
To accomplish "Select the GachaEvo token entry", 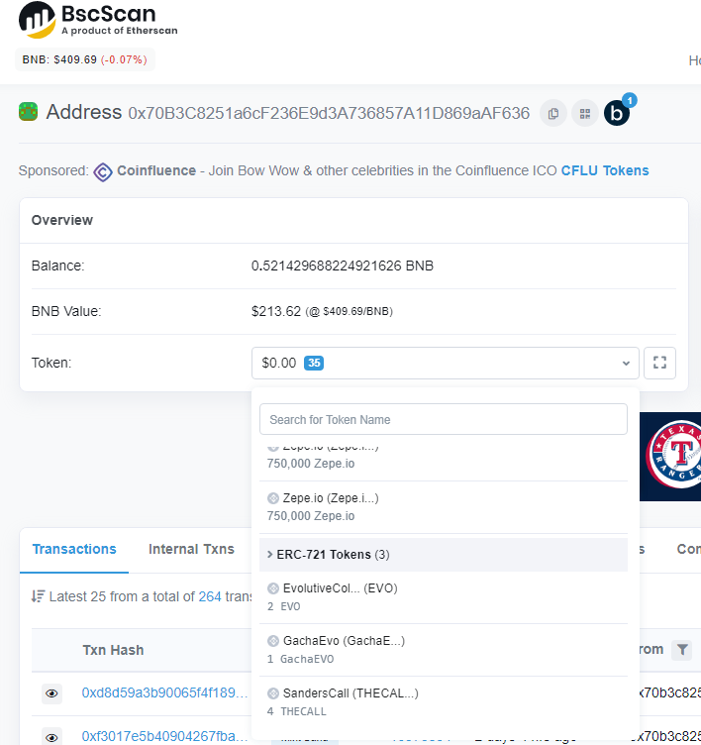I will click(x=444, y=650).
